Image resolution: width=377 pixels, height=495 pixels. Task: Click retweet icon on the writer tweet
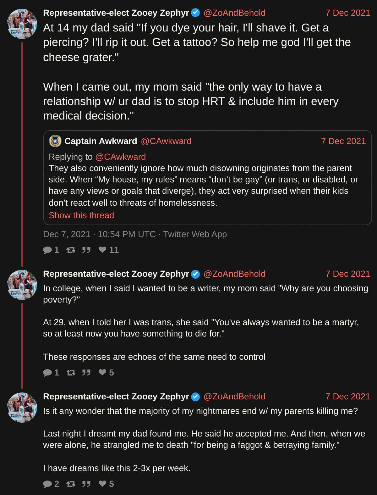click(71, 373)
